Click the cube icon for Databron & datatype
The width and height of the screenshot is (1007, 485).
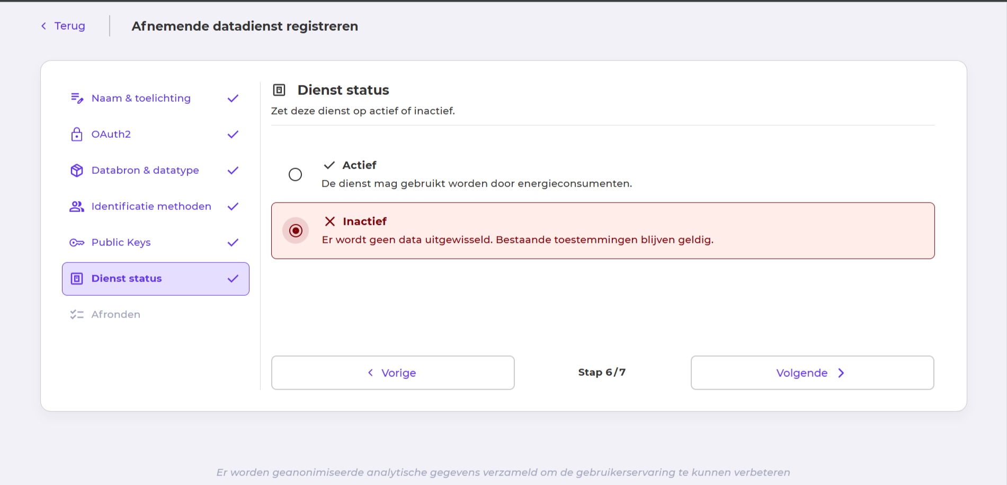click(77, 170)
